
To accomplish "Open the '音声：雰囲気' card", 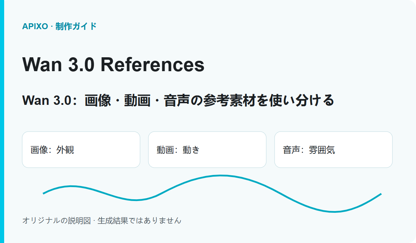I will [333, 150].
